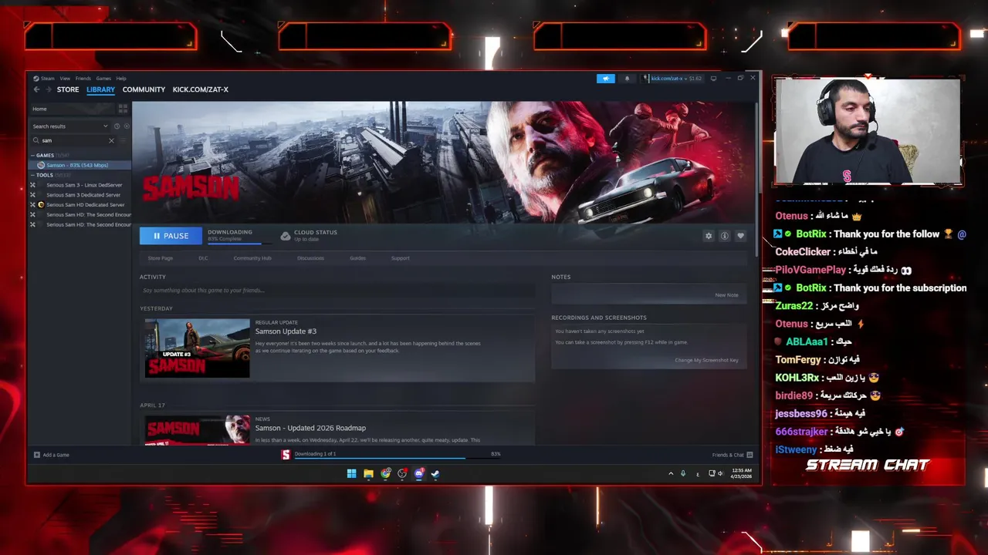
Task: Clear the 'sam' search with the X
Action: click(111, 140)
